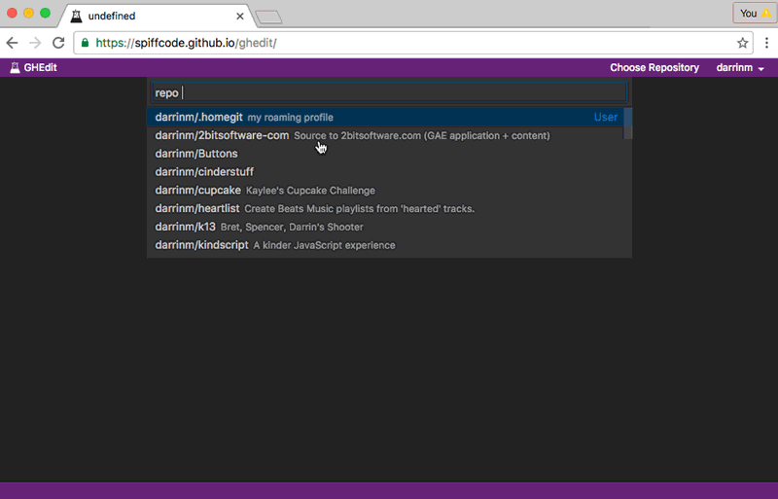The width and height of the screenshot is (778, 499).
Task: Open the darrinm user dropdown
Action: pyautogui.click(x=740, y=67)
